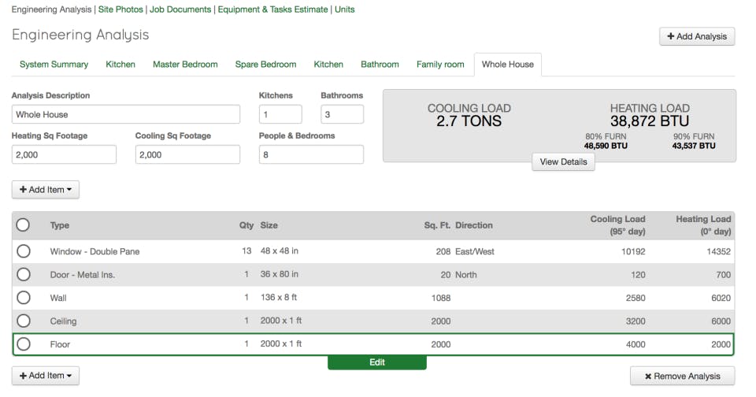Open the Site Photos link
This screenshot has height=397, width=756.
[120, 9]
